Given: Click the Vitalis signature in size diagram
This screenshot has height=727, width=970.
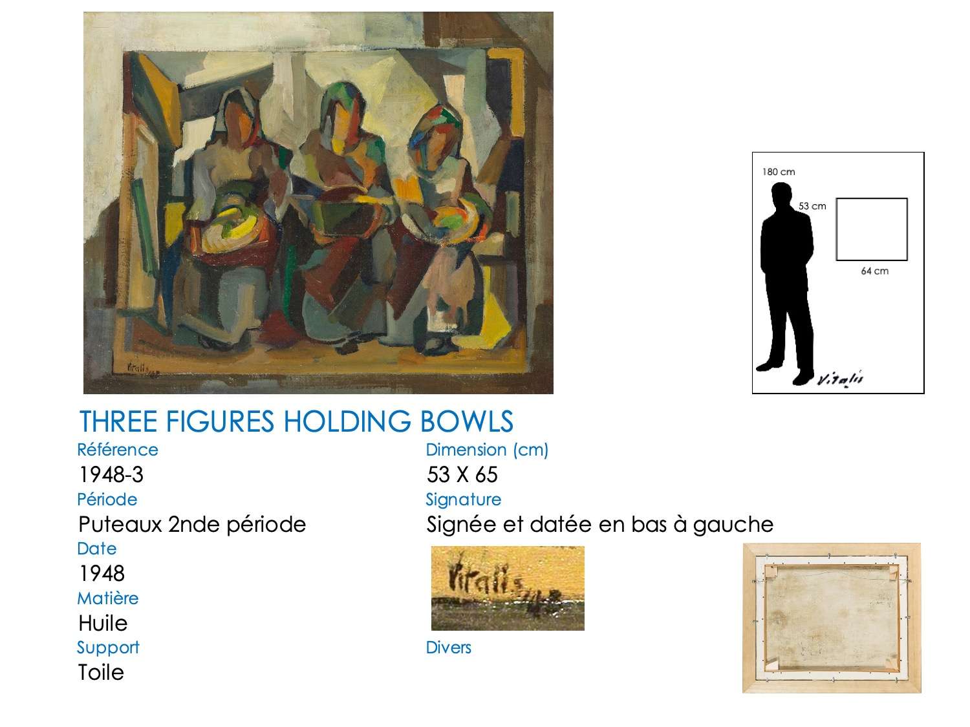Looking at the screenshot, I should pyautogui.click(x=840, y=379).
